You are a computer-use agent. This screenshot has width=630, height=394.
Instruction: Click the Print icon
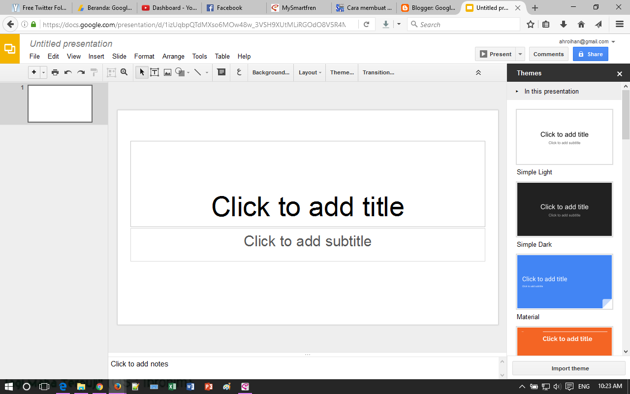click(x=55, y=72)
